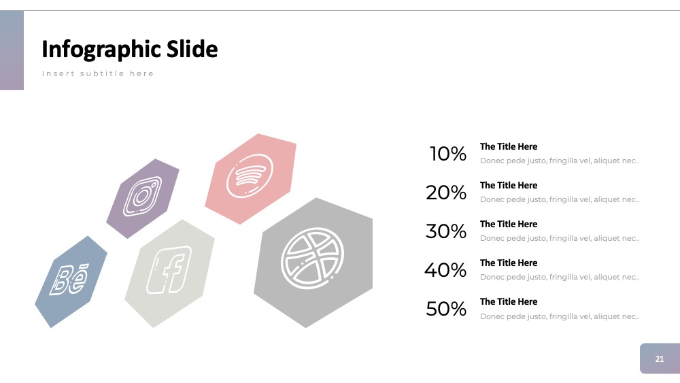The image size is (680, 383).
Task: Select the Instagram icon in purple hexagon
Action: click(x=142, y=196)
